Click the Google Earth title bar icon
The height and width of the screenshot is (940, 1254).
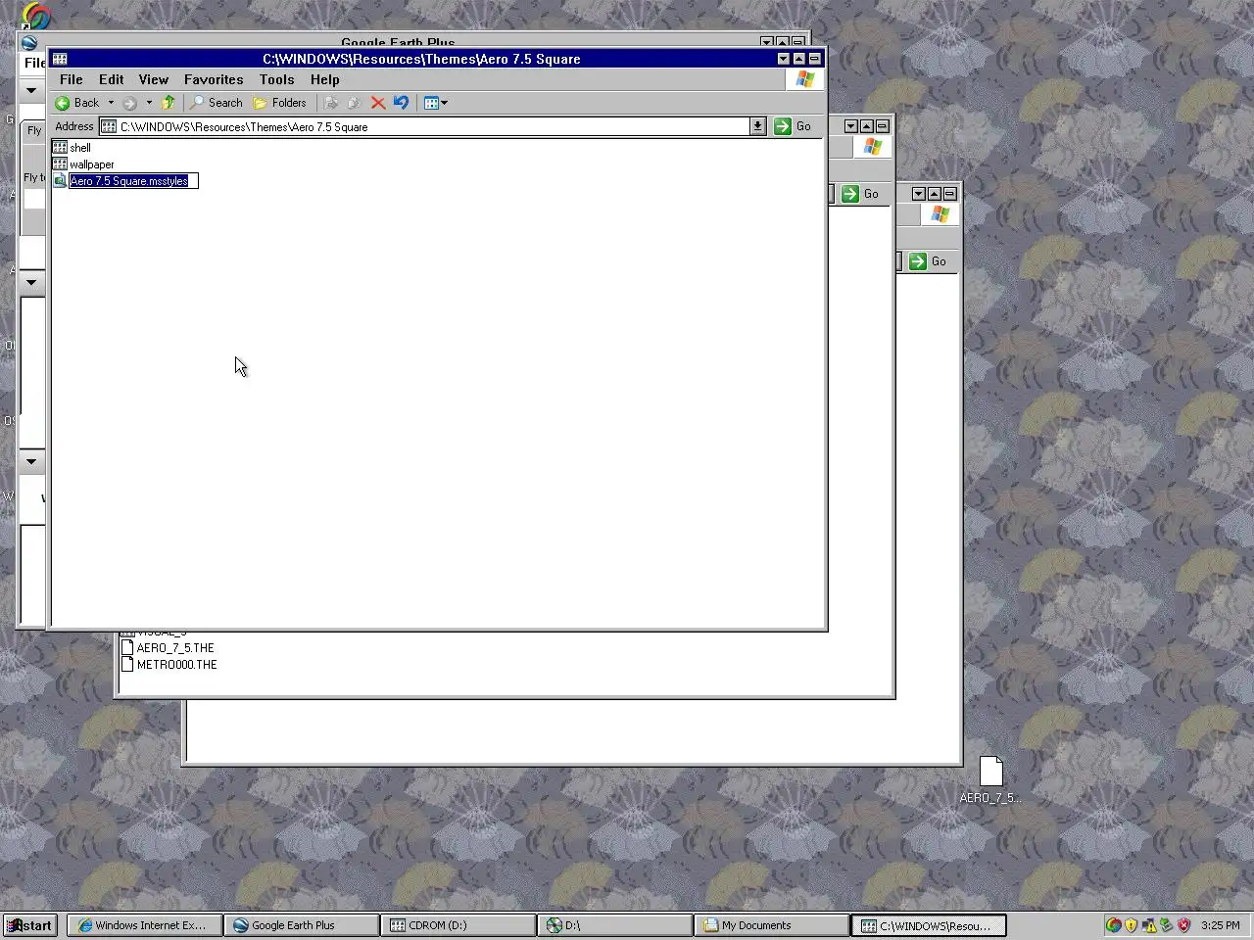point(29,42)
